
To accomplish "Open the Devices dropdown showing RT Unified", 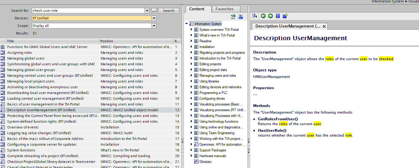I will (154, 18).
